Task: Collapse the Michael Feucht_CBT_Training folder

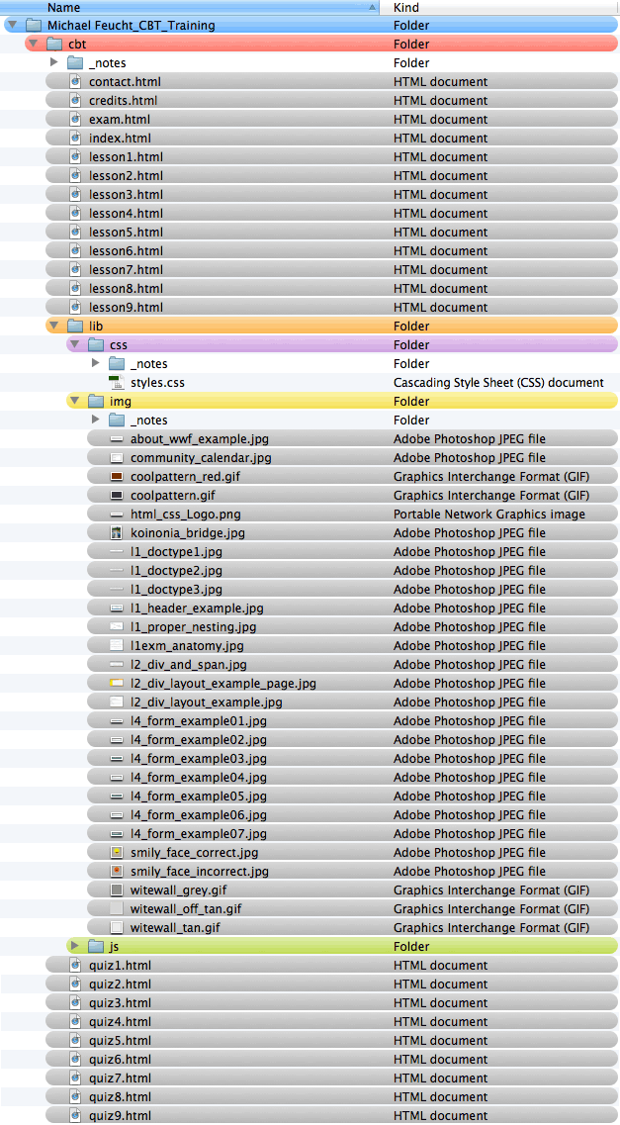Action: [12, 25]
